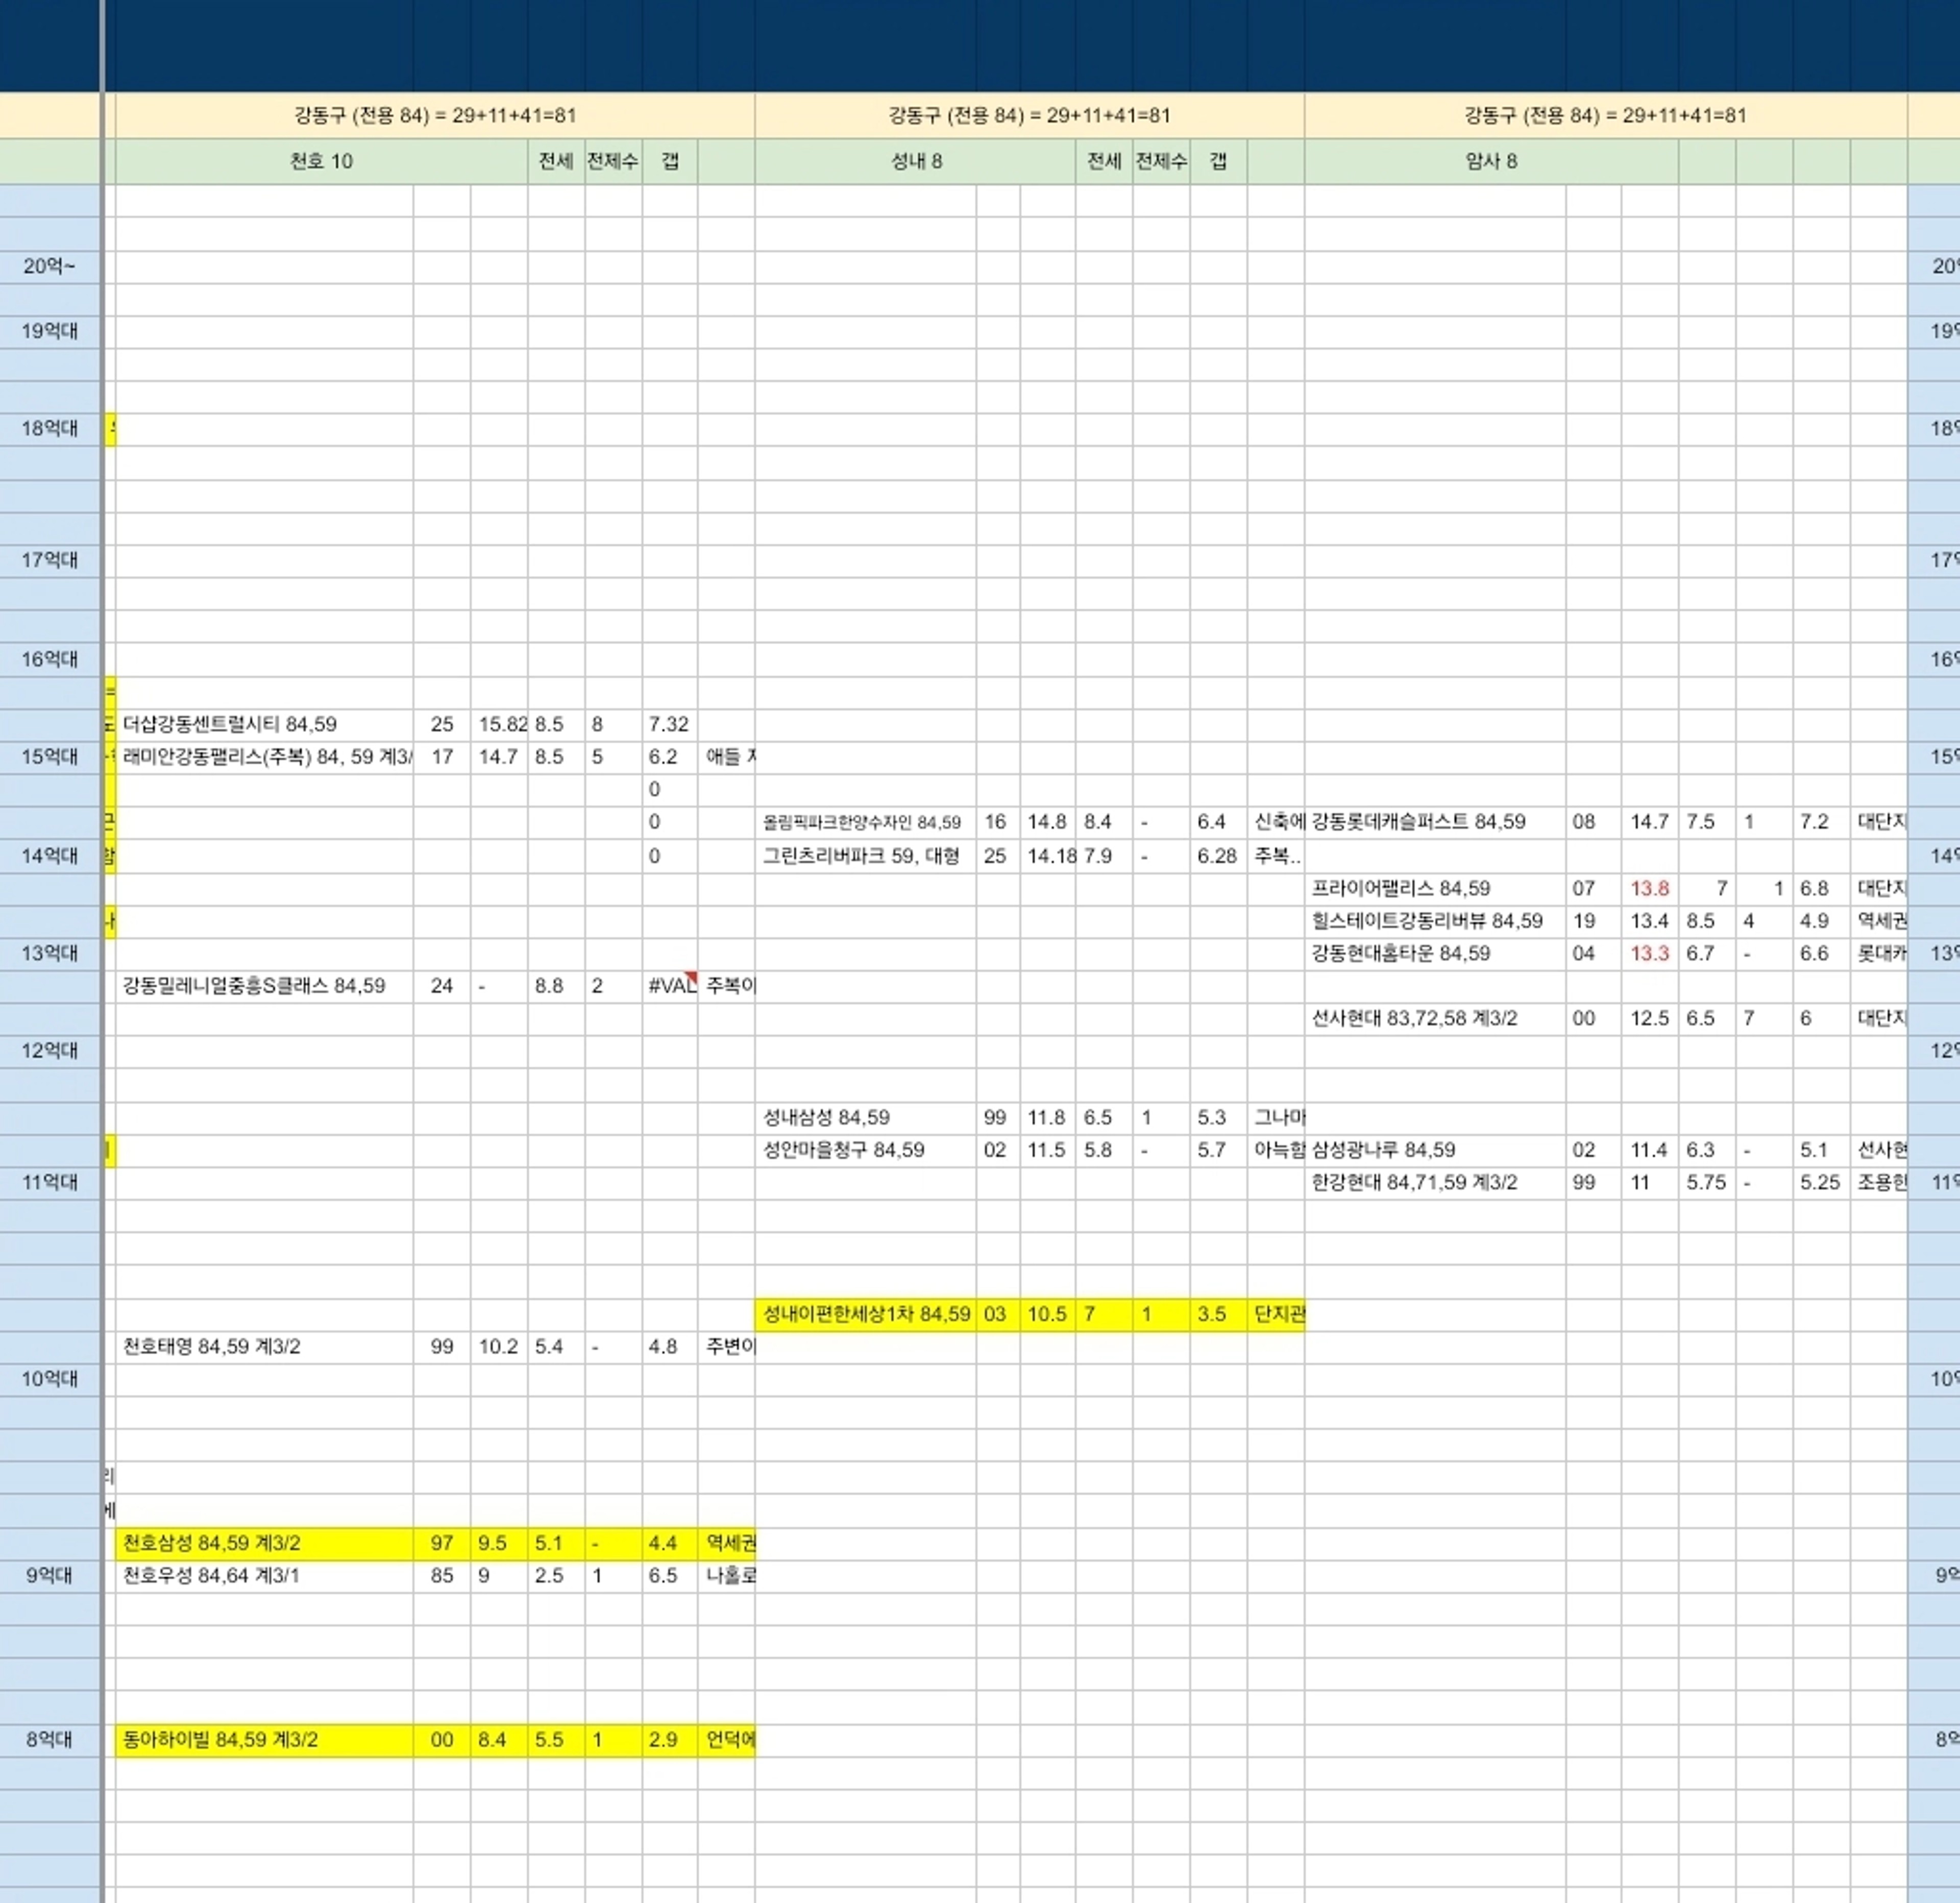
Task: Click the left 8억대 row label
Action: click(x=49, y=1740)
